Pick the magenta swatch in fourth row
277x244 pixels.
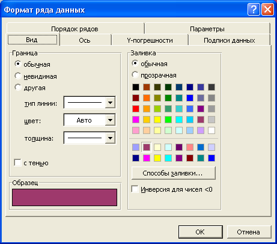pyautogui.click(x=136, y=120)
